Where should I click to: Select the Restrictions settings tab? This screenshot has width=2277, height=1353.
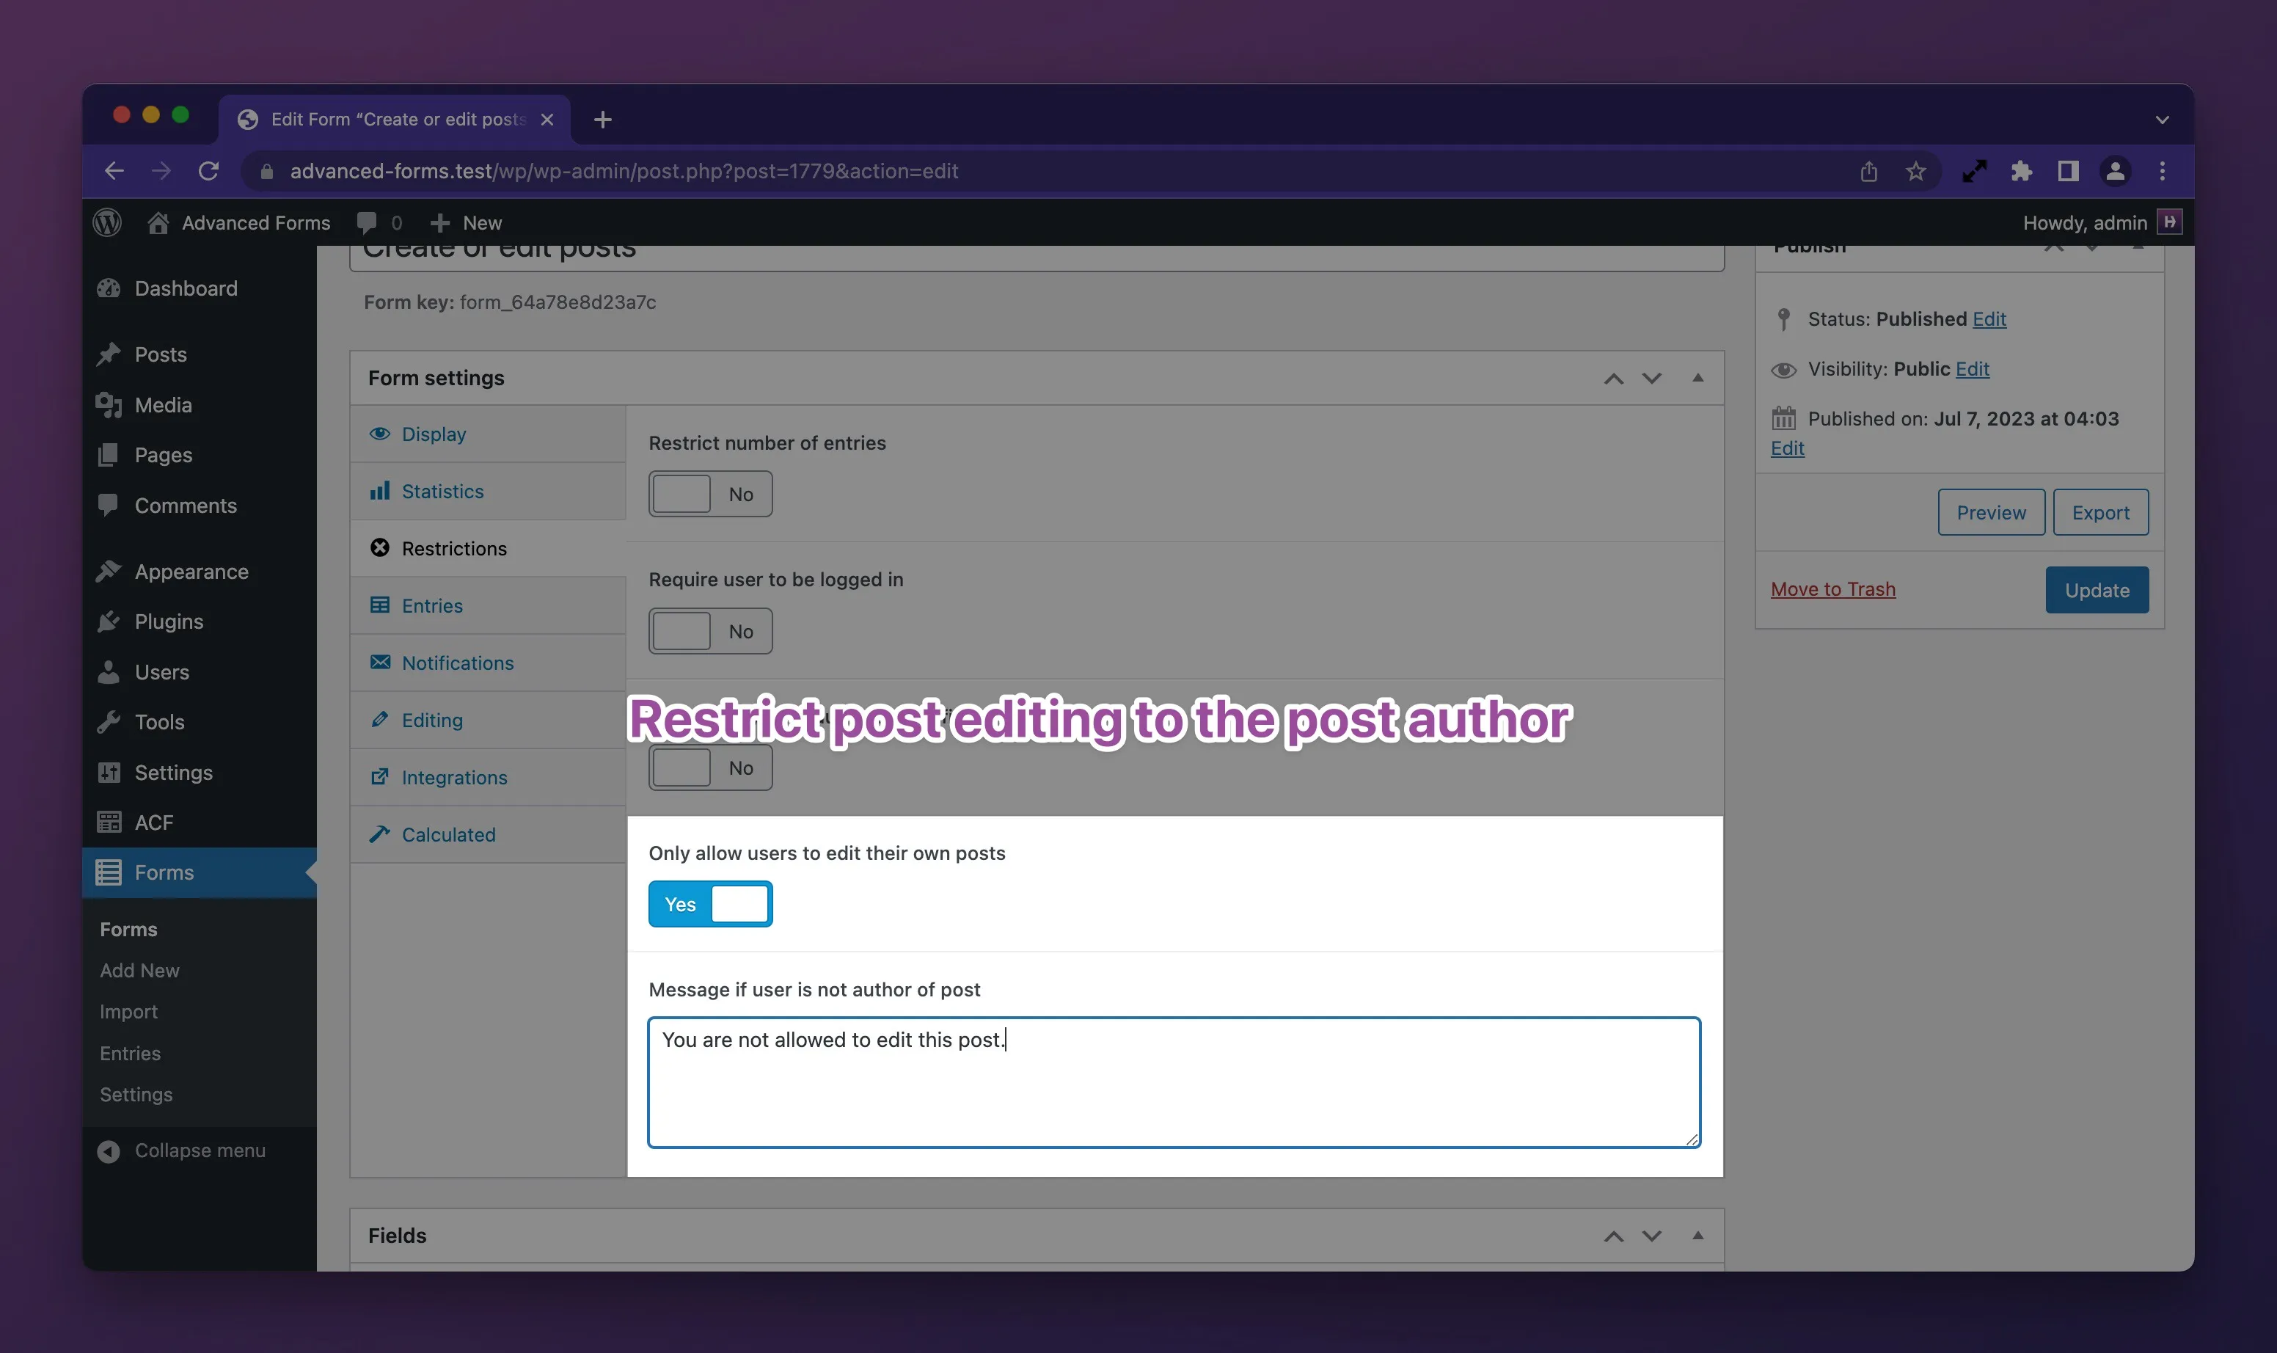tap(488, 548)
